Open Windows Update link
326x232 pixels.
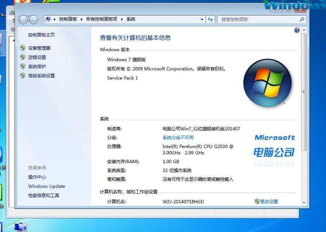click(47, 186)
